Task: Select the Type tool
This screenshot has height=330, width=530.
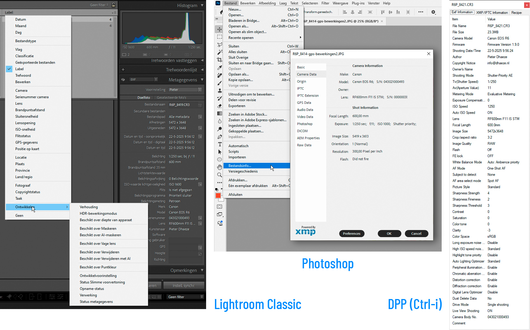Action: pos(219,144)
